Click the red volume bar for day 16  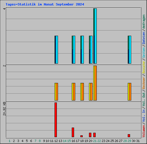[73, 132]
